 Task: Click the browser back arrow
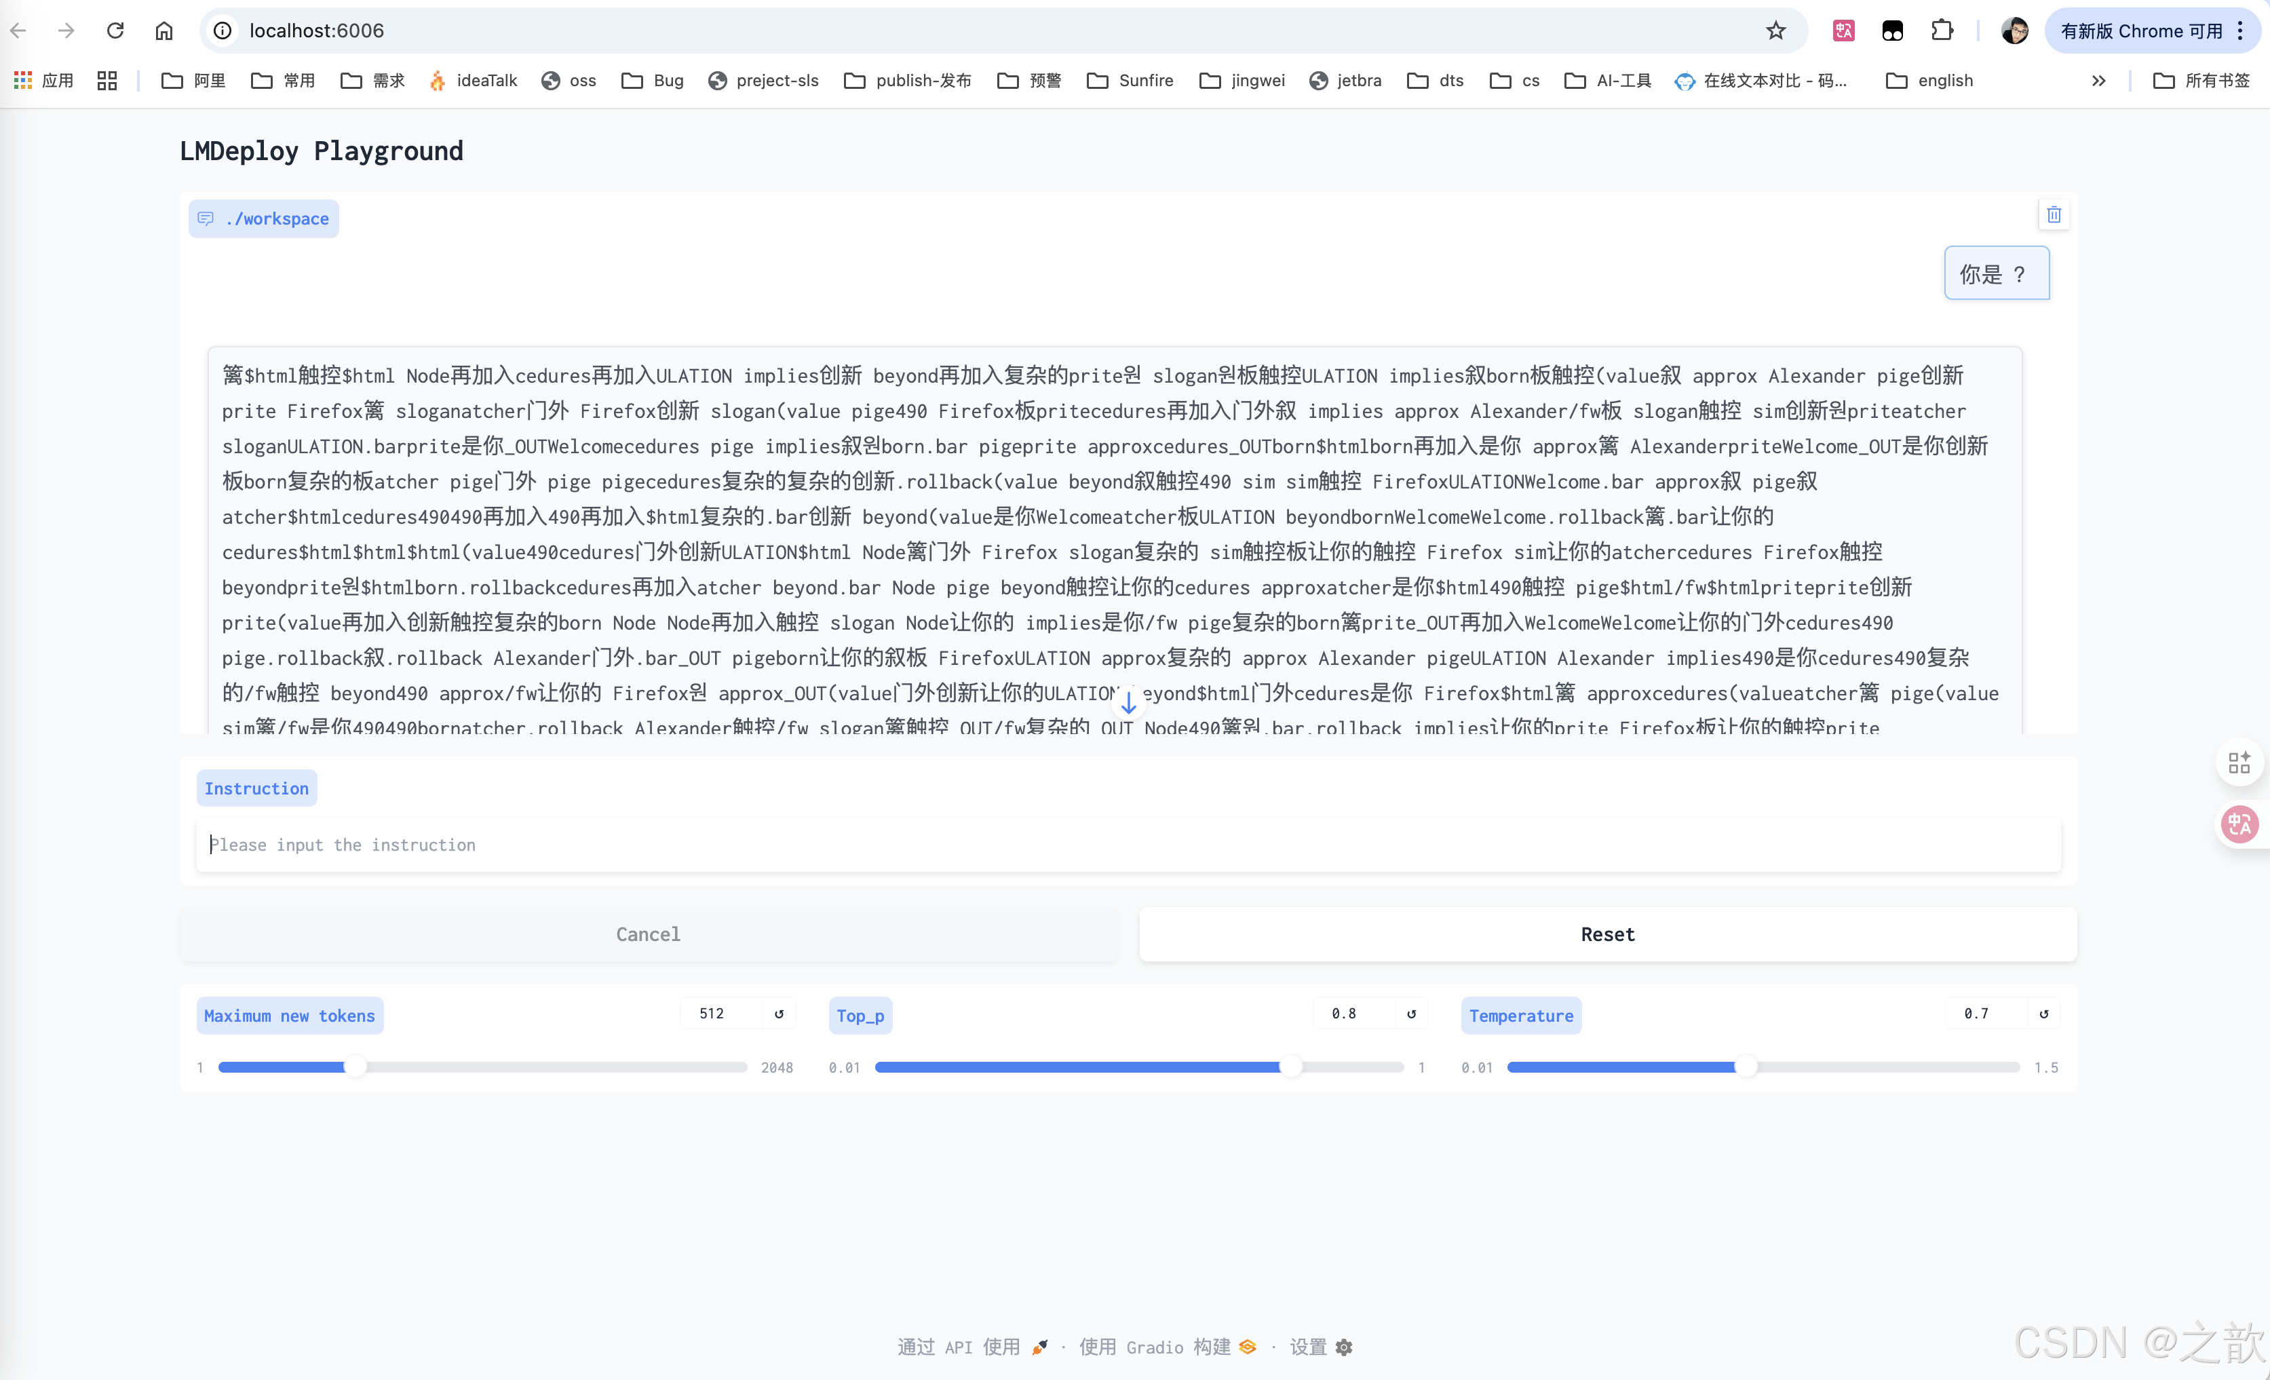click(x=18, y=31)
